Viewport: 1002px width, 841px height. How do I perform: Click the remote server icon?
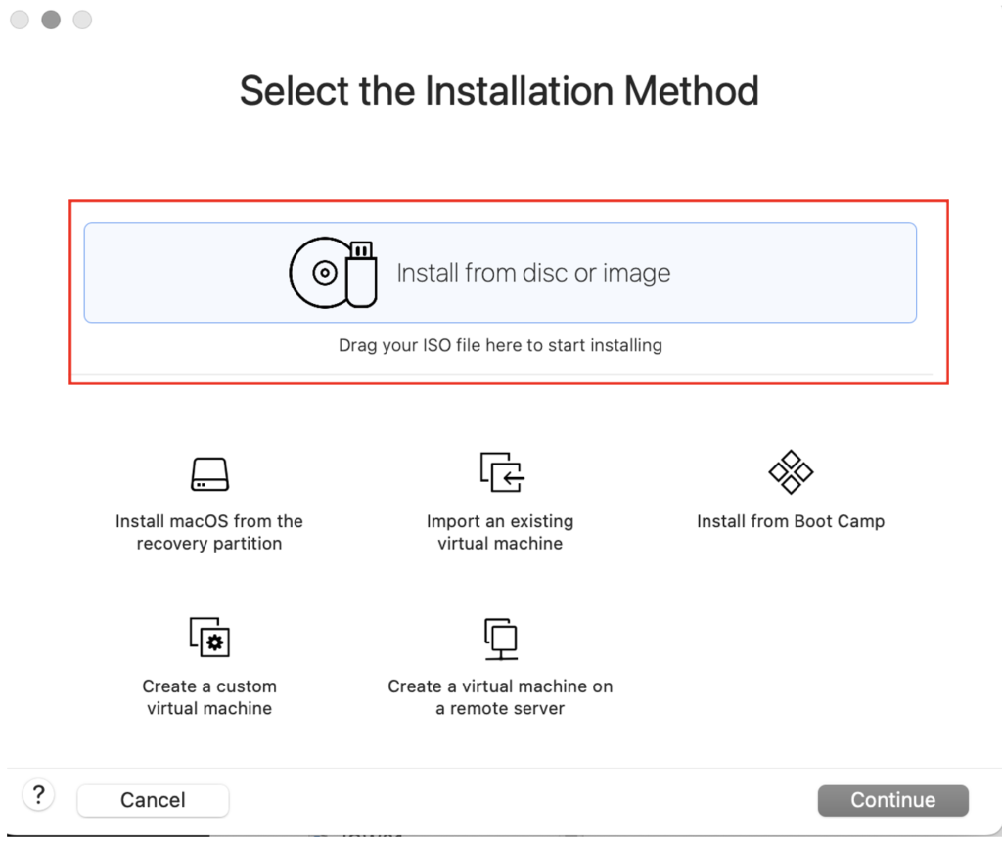501,638
